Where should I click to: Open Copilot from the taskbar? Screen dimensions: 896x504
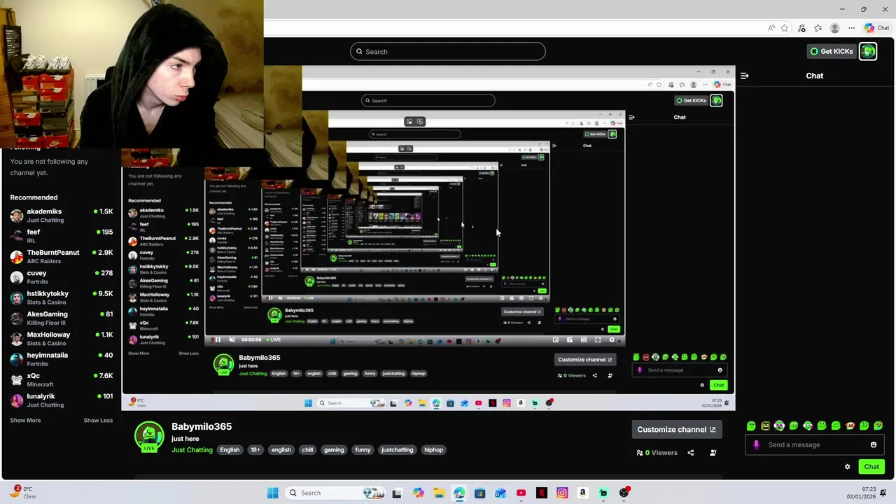418,493
